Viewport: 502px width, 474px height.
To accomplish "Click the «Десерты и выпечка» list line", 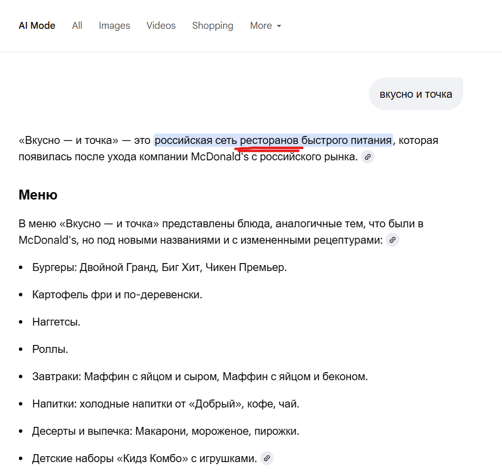I will 165,431.
